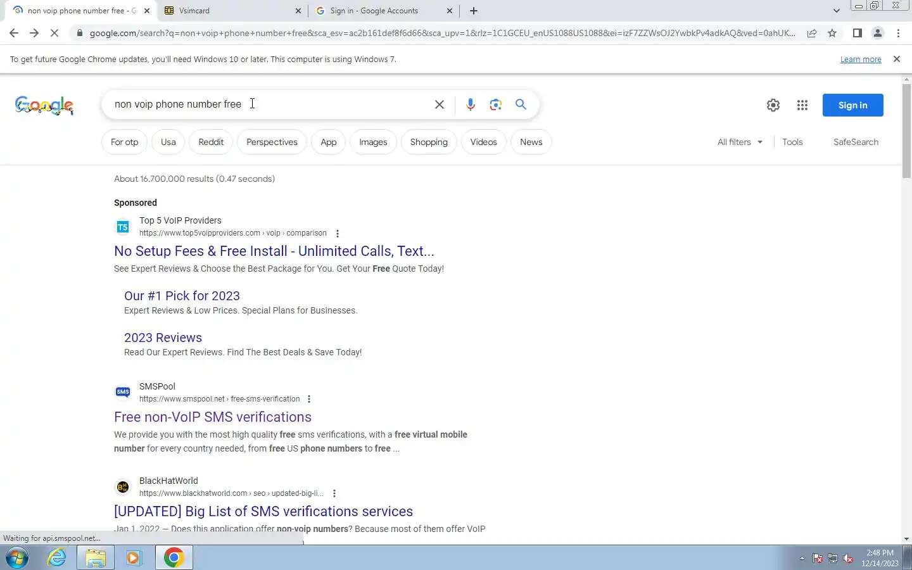This screenshot has width=912, height=570.
Task: Open the 2023 Reviews sitelink
Action: 163,338
